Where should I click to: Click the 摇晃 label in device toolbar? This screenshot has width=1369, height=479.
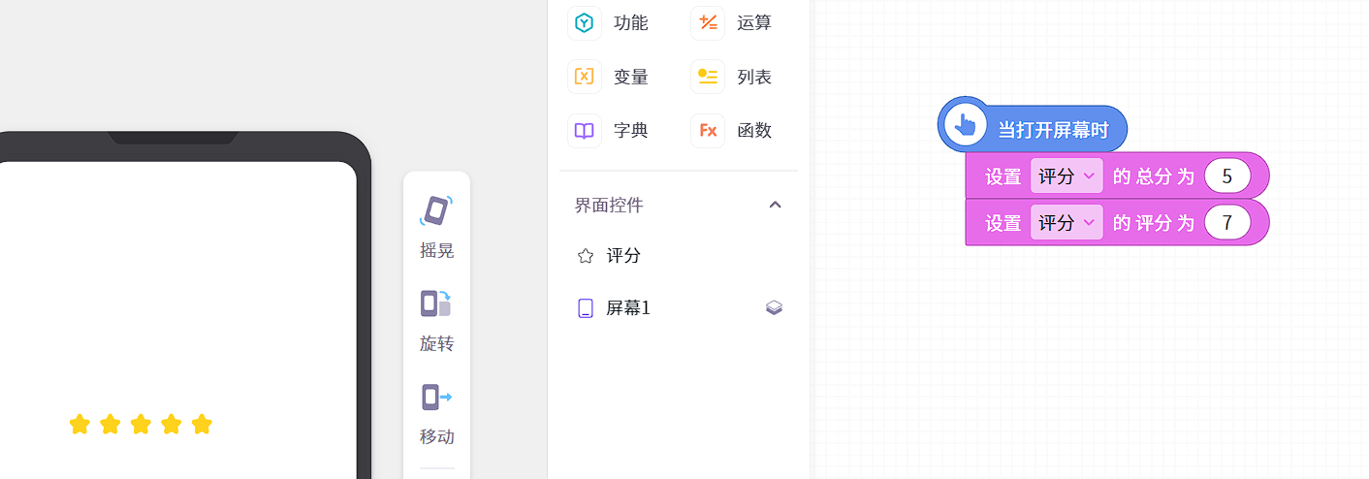[x=437, y=251]
